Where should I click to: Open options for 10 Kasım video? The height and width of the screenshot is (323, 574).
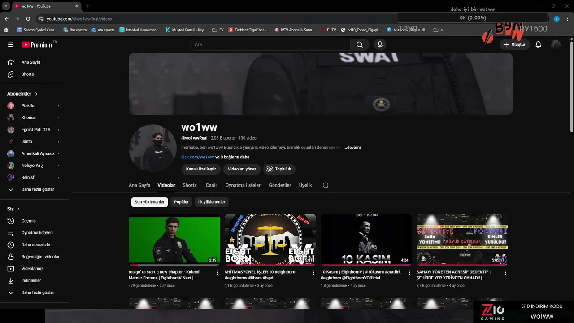pyautogui.click(x=409, y=272)
